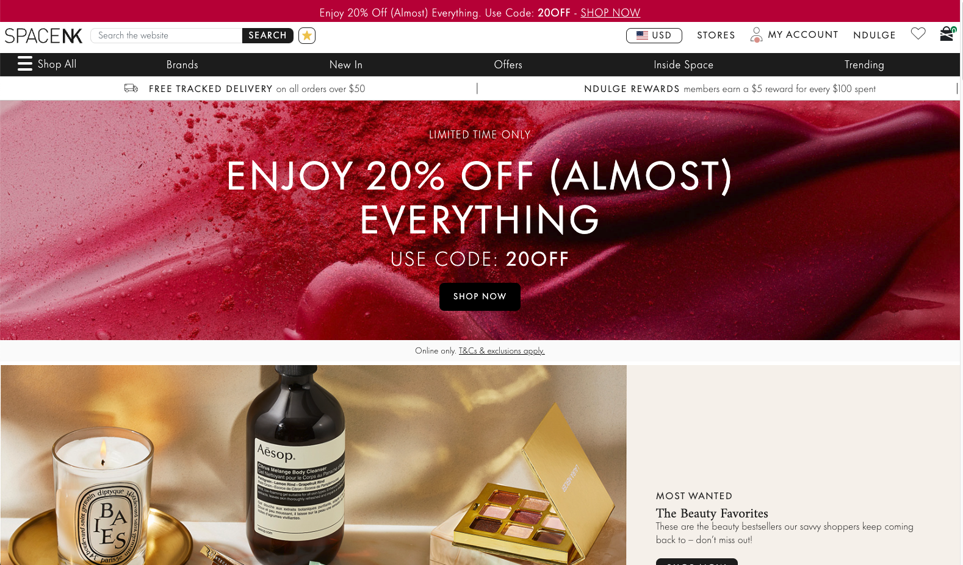963x565 pixels.
Task: Click the US flag in currency selector
Action: [642, 35]
